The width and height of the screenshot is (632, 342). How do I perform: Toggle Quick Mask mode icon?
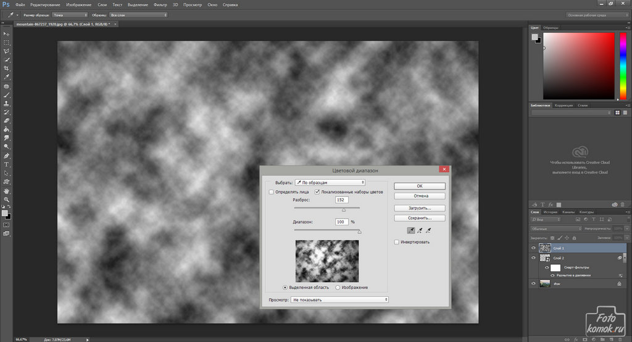click(x=6, y=225)
